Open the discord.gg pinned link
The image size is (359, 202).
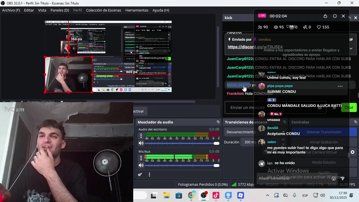click(255, 47)
